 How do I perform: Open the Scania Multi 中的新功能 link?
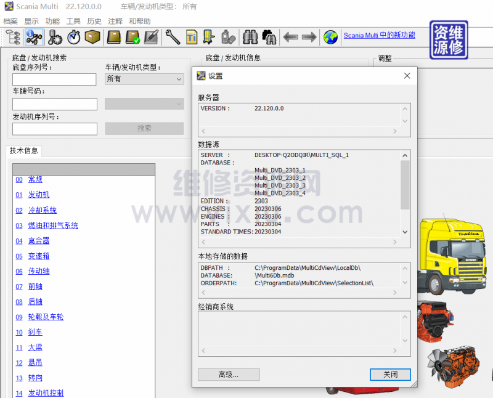pyautogui.click(x=379, y=35)
